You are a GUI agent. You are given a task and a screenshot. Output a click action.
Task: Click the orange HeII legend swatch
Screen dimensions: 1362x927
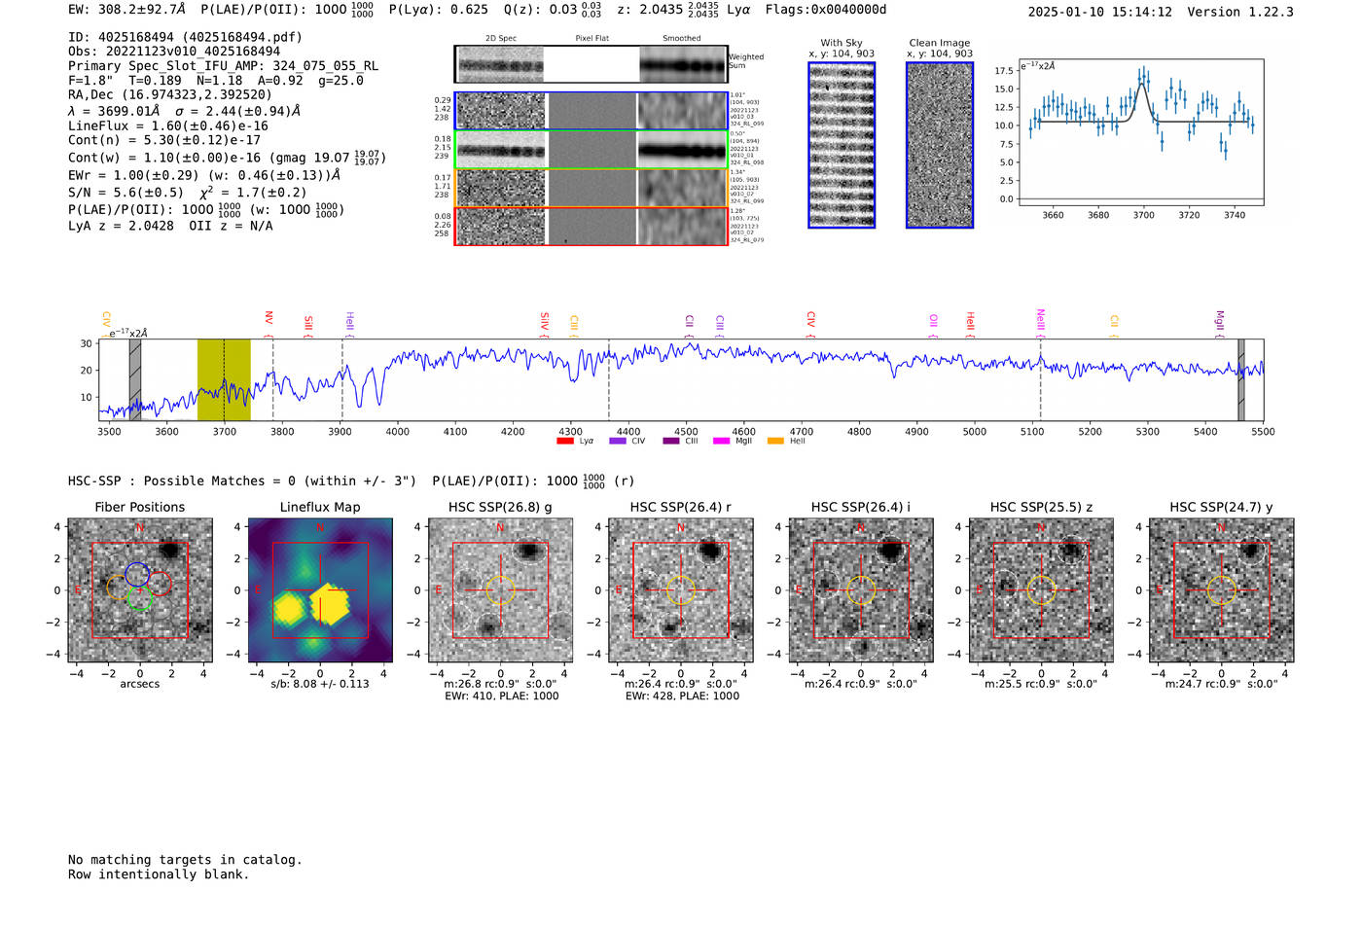[775, 442]
